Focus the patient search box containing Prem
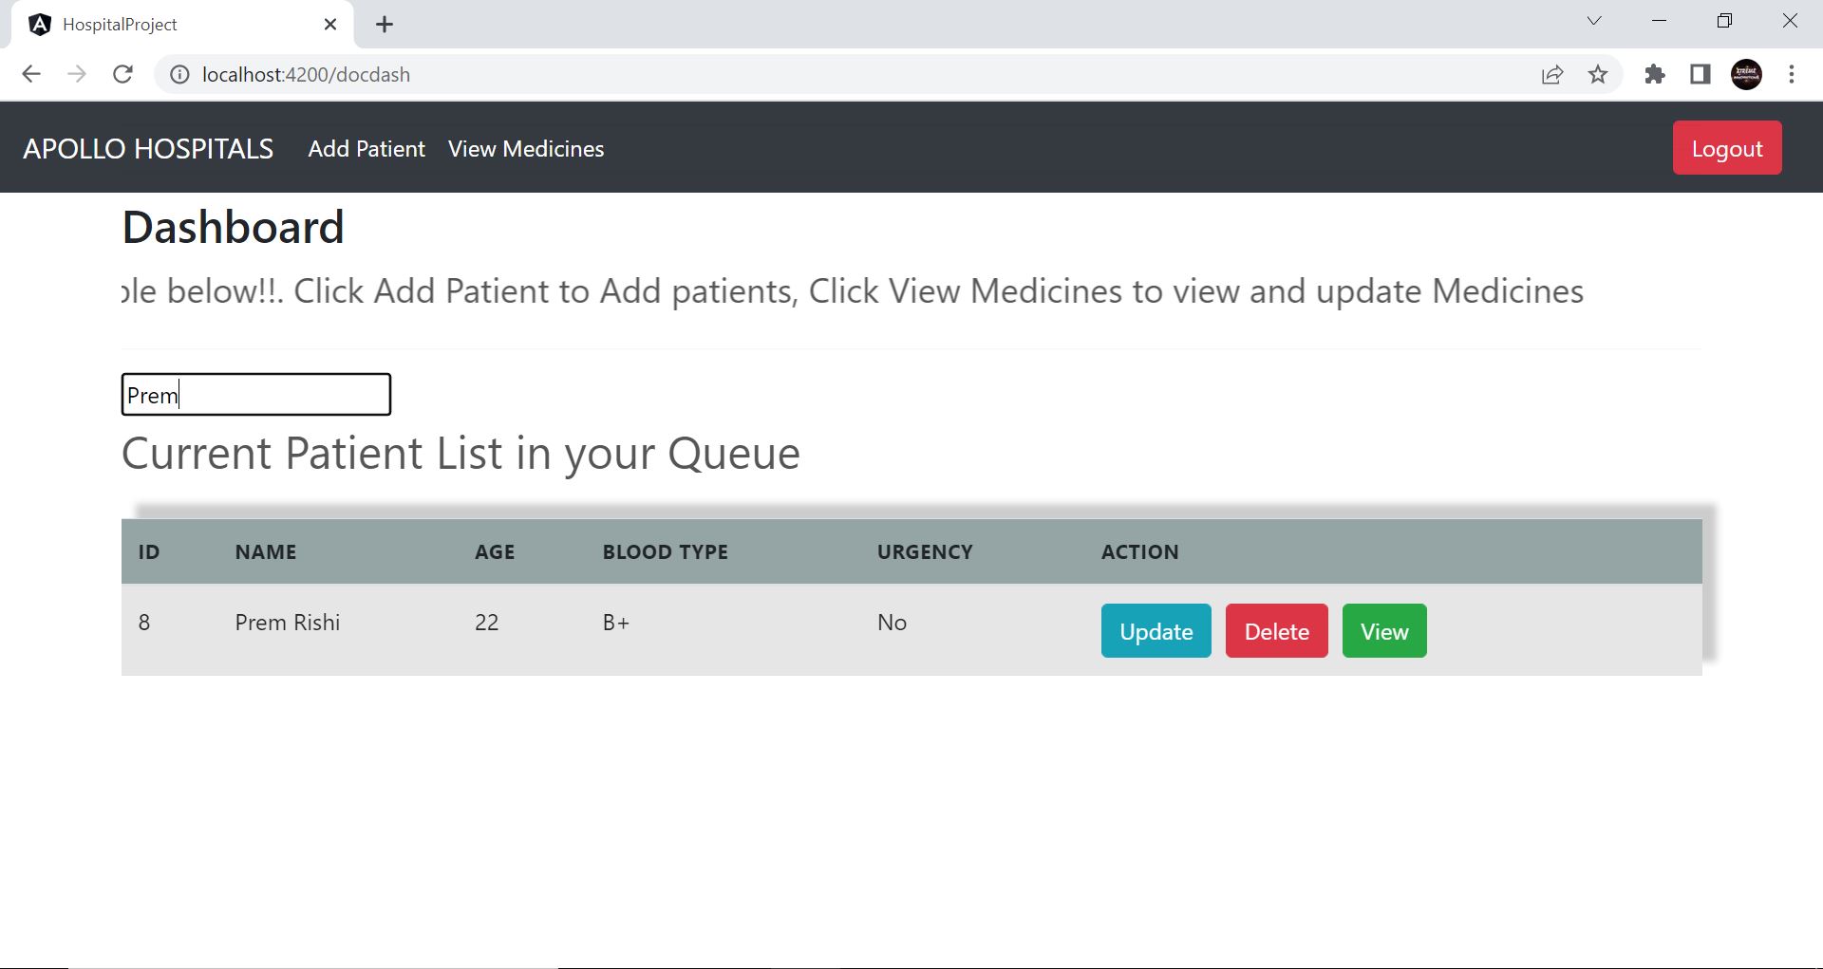The width and height of the screenshot is (1823, 969). pos(256,395)
